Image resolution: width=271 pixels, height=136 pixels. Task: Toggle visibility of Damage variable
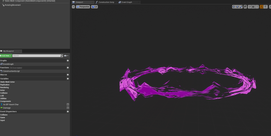(68, 108)
